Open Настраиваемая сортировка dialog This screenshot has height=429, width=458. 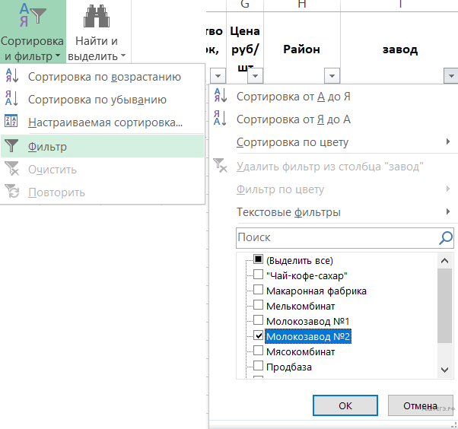pos(105,122)
